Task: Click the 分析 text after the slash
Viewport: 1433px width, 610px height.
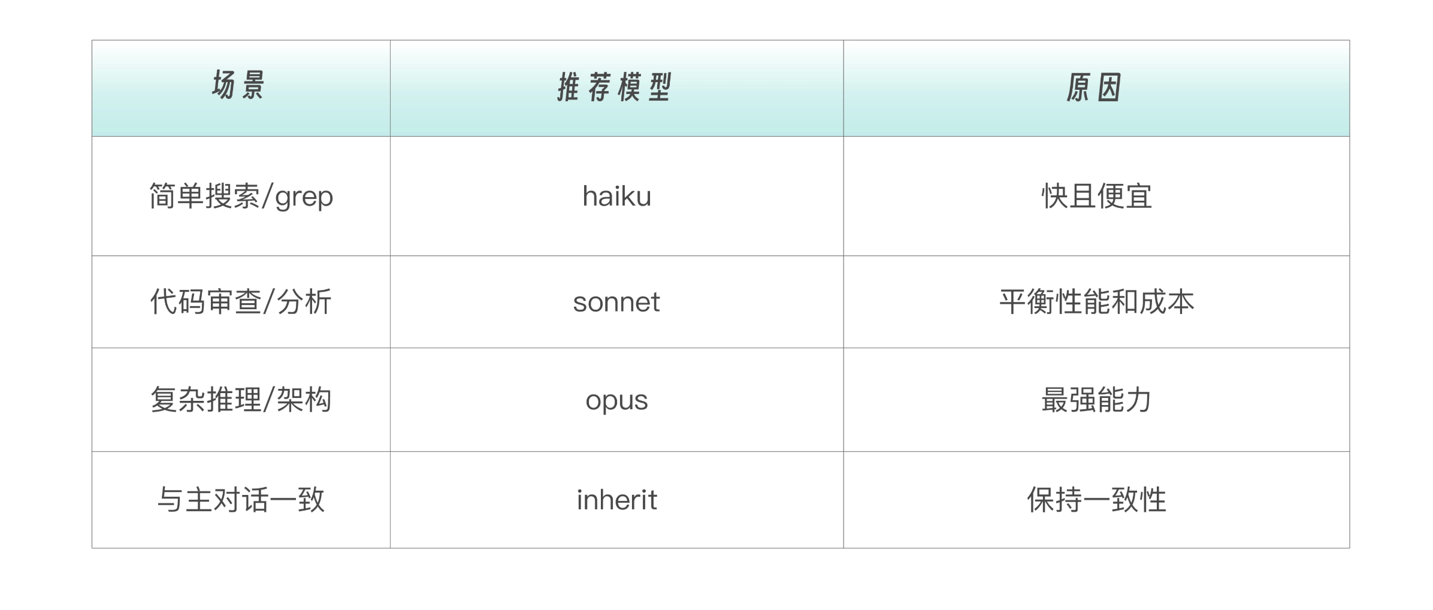Action: point(304,301)
